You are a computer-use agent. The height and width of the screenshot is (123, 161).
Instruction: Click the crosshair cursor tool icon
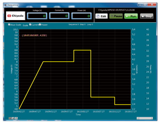(10, 118)
